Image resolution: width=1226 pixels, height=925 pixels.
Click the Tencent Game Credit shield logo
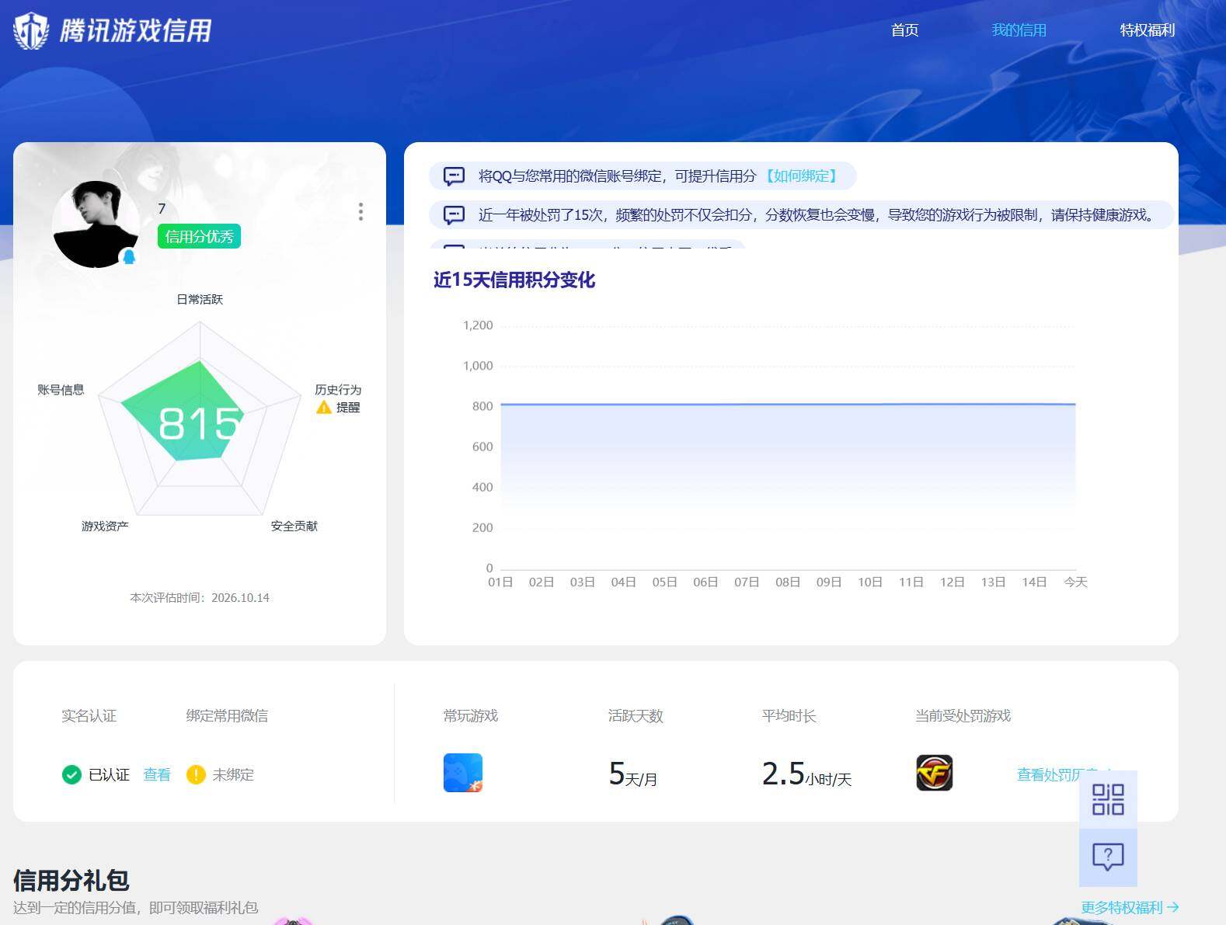tap(31, 31)
